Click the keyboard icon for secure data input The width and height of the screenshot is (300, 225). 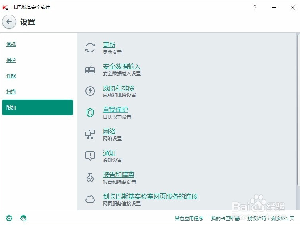90,69
